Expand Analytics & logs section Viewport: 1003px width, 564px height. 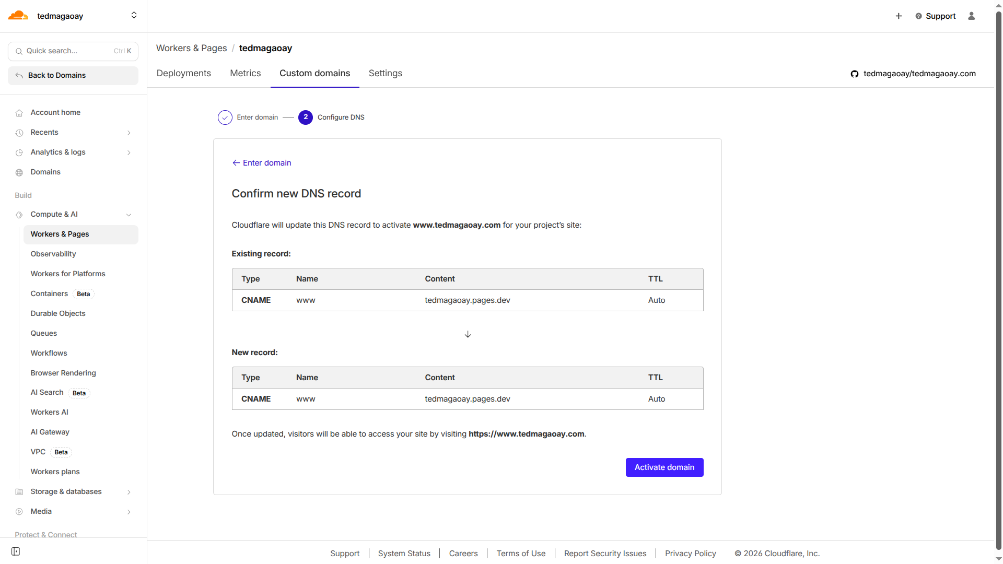coord(129,152)
